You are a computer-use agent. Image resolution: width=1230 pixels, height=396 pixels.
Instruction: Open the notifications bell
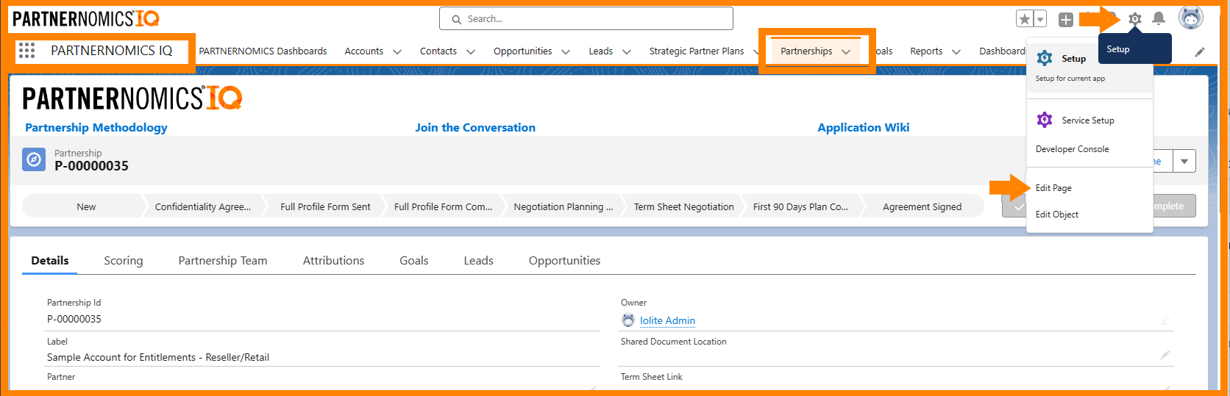tap(1159, 19)
